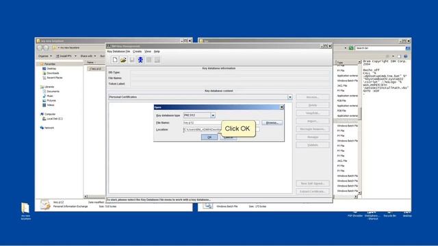438x246 pixels.
Task: Open the View menu
Action: point(148,52)
